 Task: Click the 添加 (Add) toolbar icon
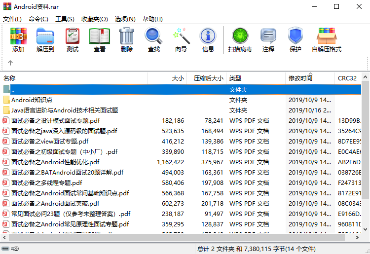(x=18, y=39)
